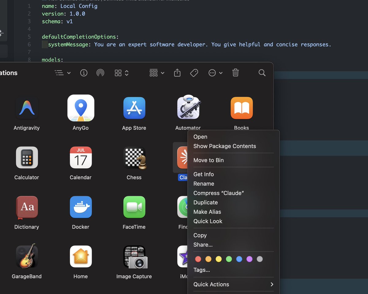Open the group-by dropdown in toolbar
The image size is (368, 294).
click(x=157, y=73)
